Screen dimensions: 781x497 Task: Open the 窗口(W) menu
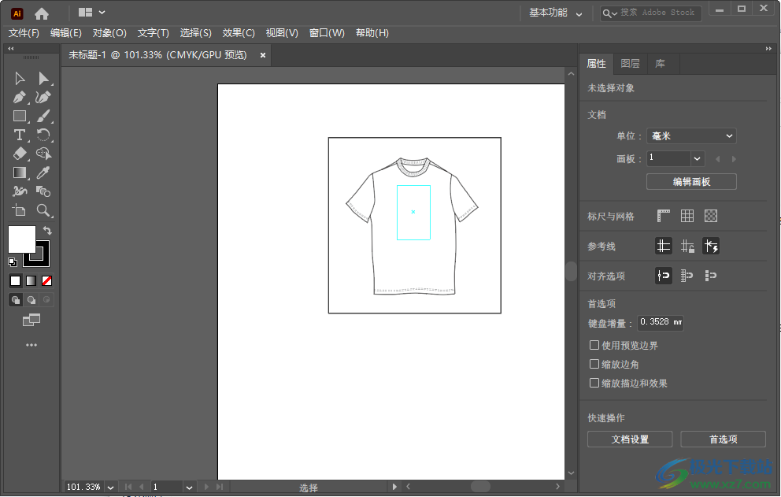(327, 33)
